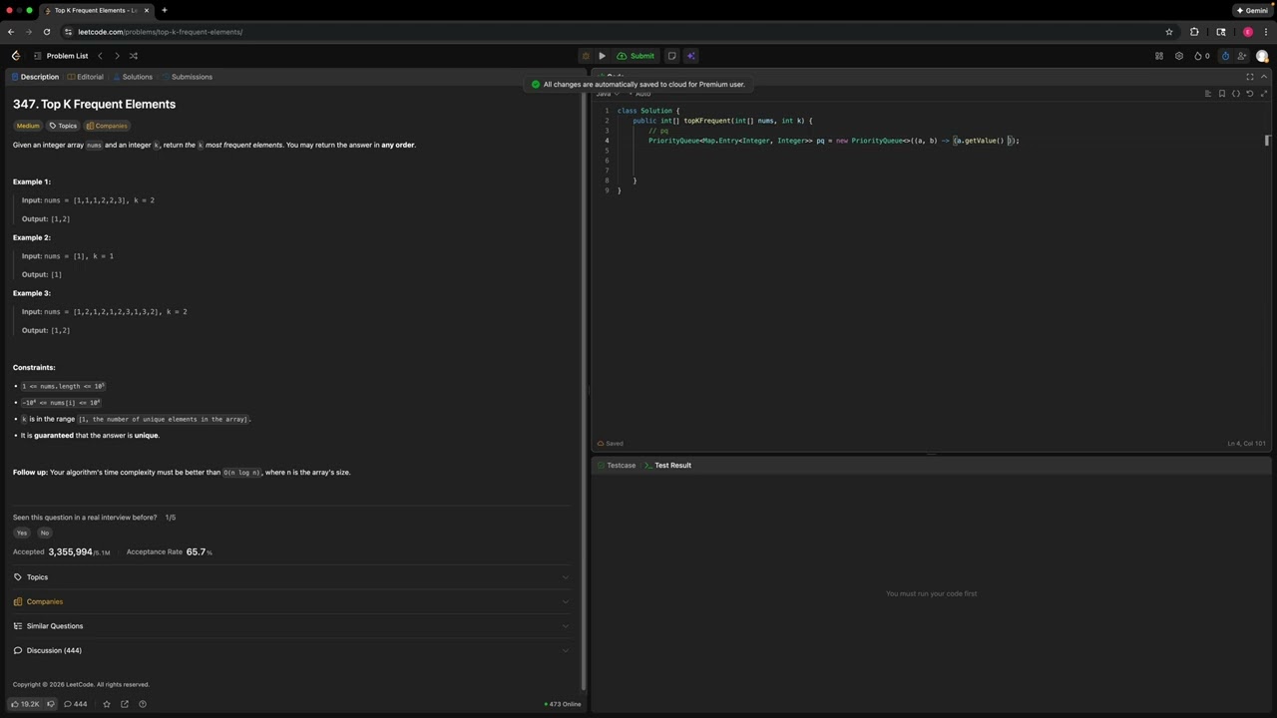Answer No to seen in interview

tap(44, 533)
